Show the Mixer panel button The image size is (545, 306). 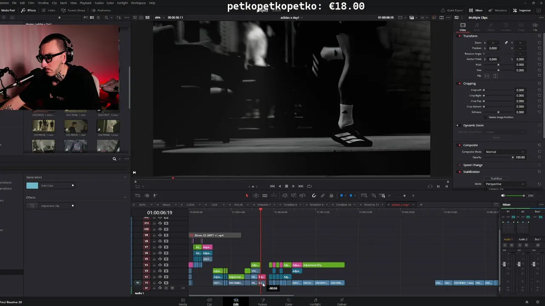[x=476, y=10]
